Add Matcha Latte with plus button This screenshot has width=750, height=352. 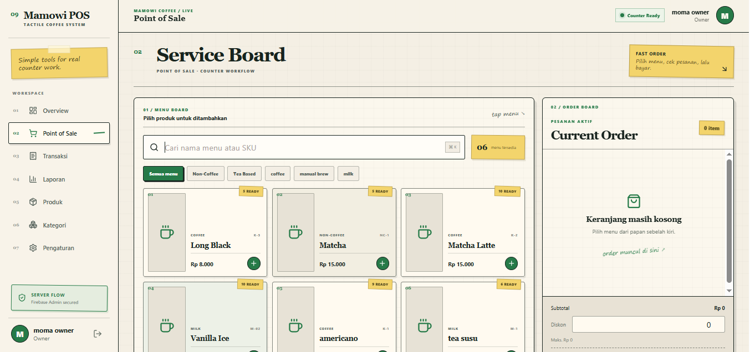point(511,263)
